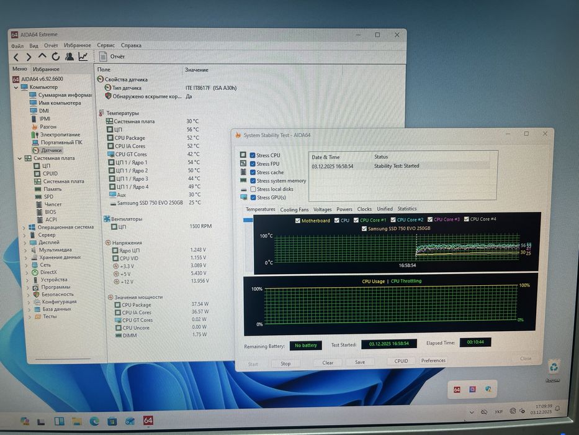This screenshot has width=579, height=435.
Task: Open the Сервис menu
Action: (106, 45)
